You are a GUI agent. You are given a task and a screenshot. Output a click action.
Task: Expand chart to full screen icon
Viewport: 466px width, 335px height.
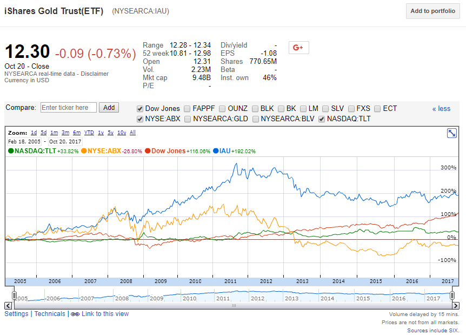(452, 133)
